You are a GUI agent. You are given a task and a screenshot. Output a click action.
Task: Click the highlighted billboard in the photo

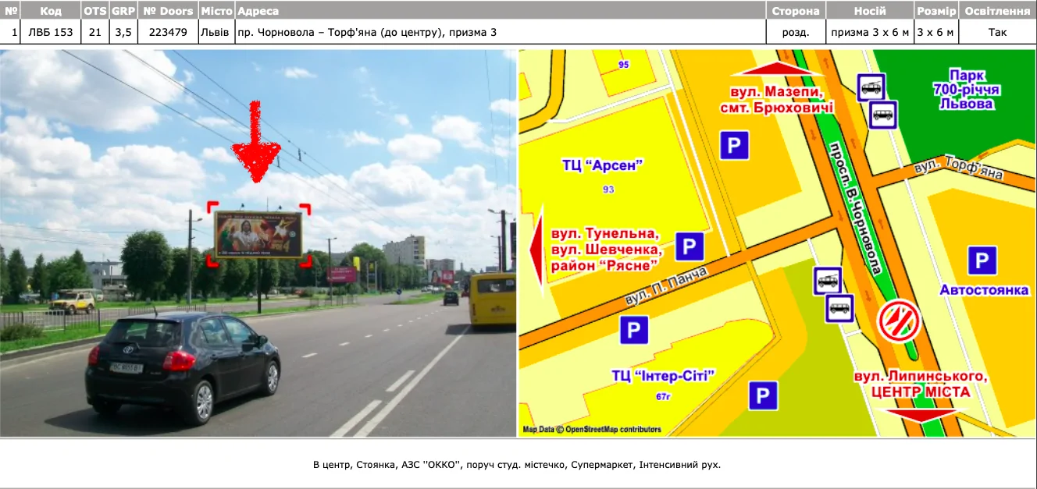[258, 234]
